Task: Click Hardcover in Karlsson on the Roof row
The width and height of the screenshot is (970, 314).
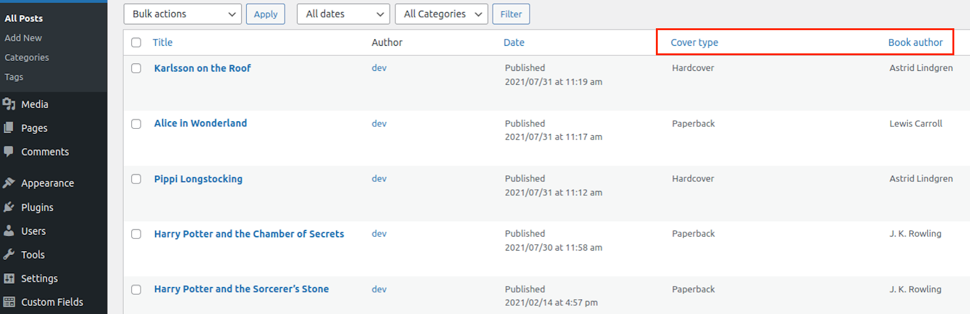Action: 693,68
